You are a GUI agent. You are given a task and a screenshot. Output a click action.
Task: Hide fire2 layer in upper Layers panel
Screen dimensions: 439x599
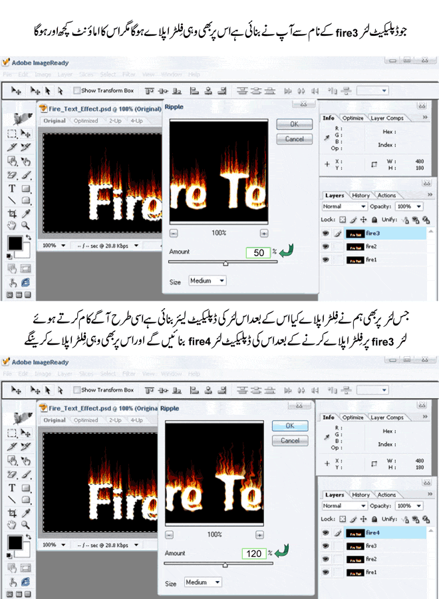tap(326, 246)
